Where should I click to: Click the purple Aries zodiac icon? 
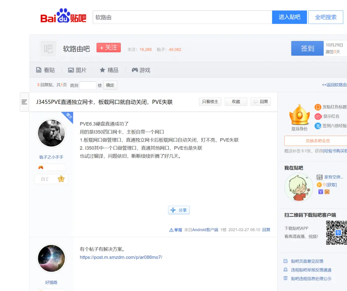[x=321, y=192]
